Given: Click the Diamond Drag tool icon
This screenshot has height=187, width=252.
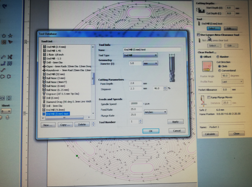Looking at the screenshot, I should pyautogui.click(x=44, y=102).
